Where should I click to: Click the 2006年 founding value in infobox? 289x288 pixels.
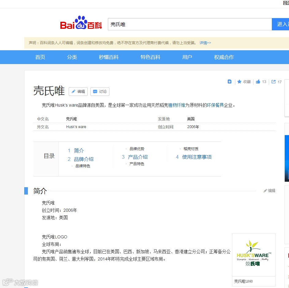193,127
